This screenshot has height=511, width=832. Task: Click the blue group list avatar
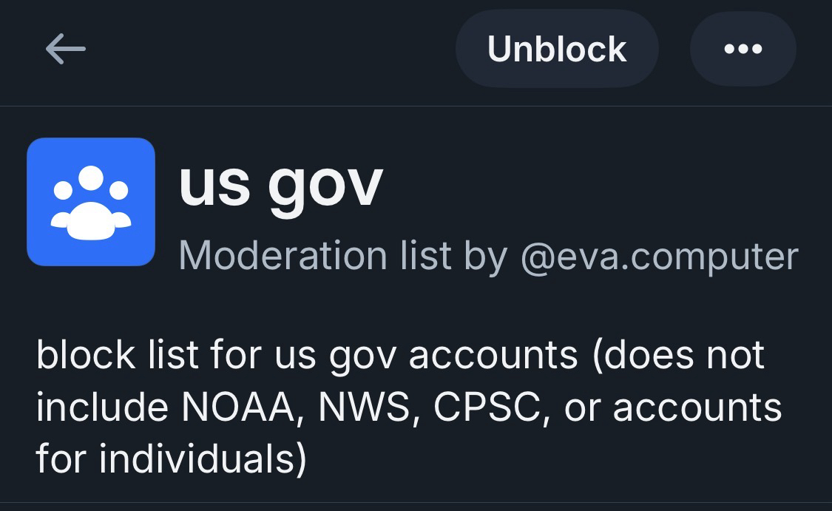tap(91, 202)
